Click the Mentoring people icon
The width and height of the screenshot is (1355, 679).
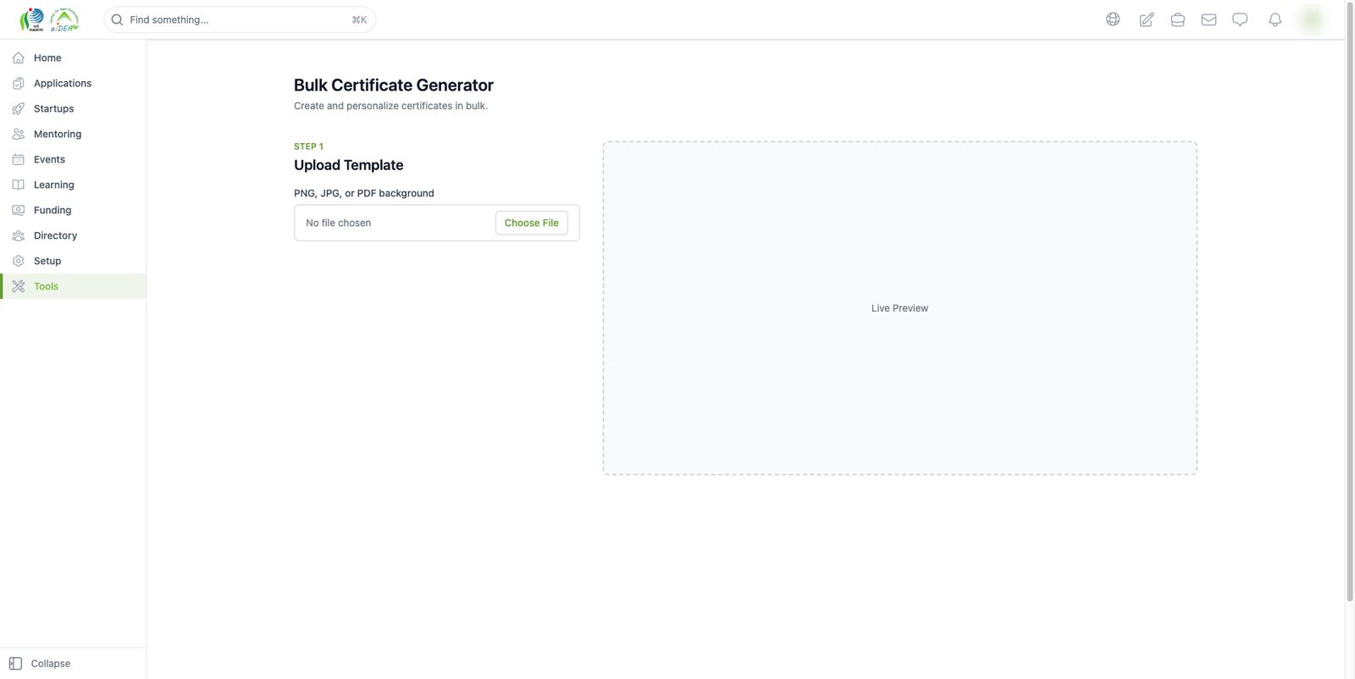[x=19, y=134]
